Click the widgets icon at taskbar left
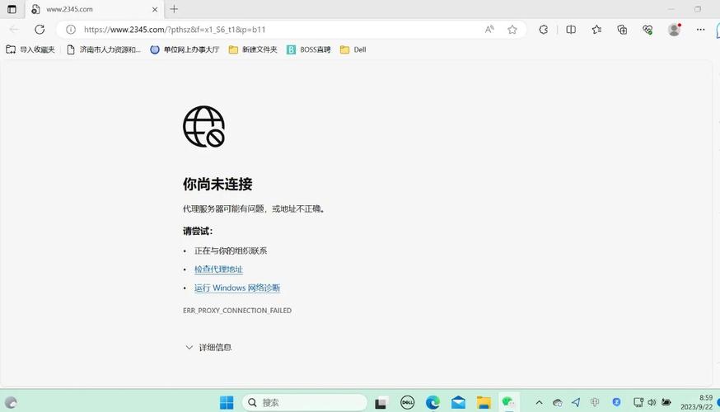720x412 pixels. (11, 403)
